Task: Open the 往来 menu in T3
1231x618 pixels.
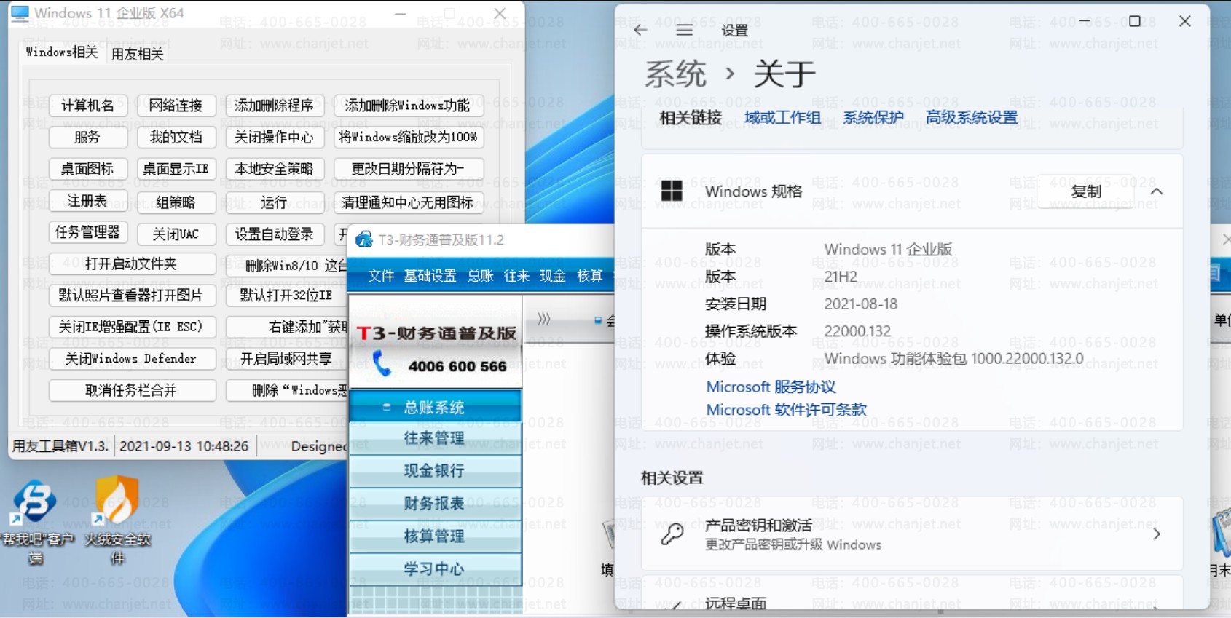Action: [x=516, y=275]
